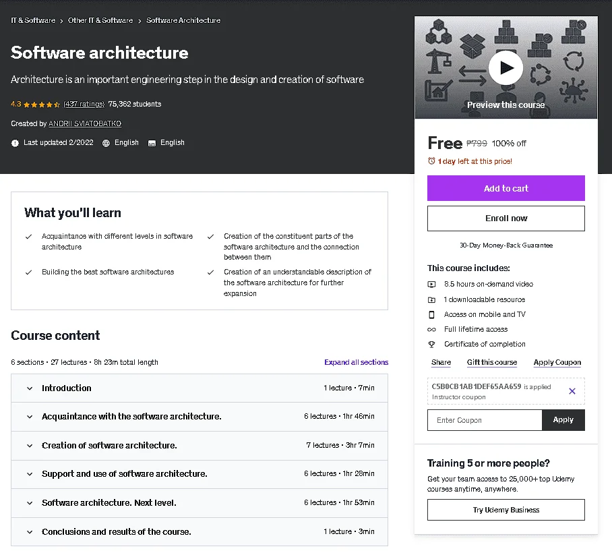Select Apply Coupon option
The image size is (612, 557).
pos(557,363)
